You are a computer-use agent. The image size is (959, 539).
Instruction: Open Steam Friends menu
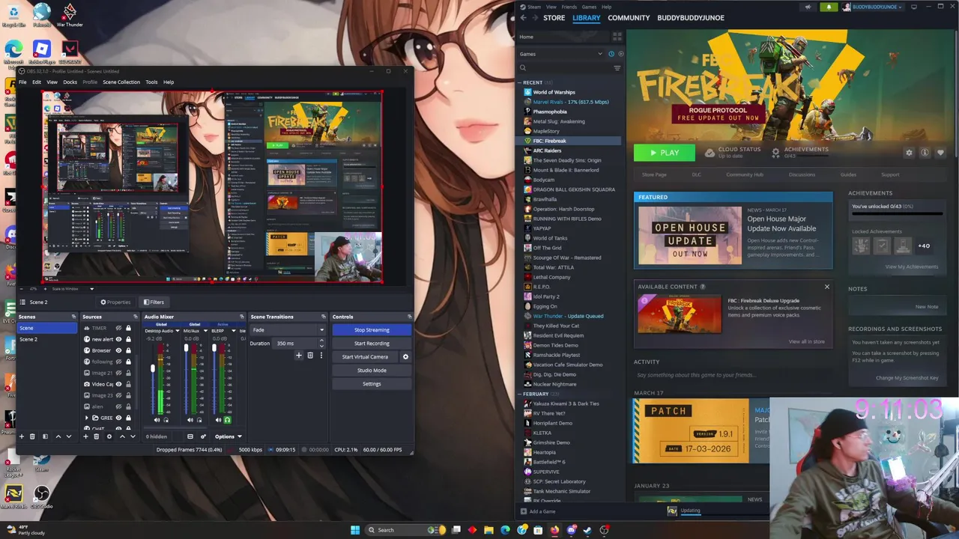pos(569,7)
